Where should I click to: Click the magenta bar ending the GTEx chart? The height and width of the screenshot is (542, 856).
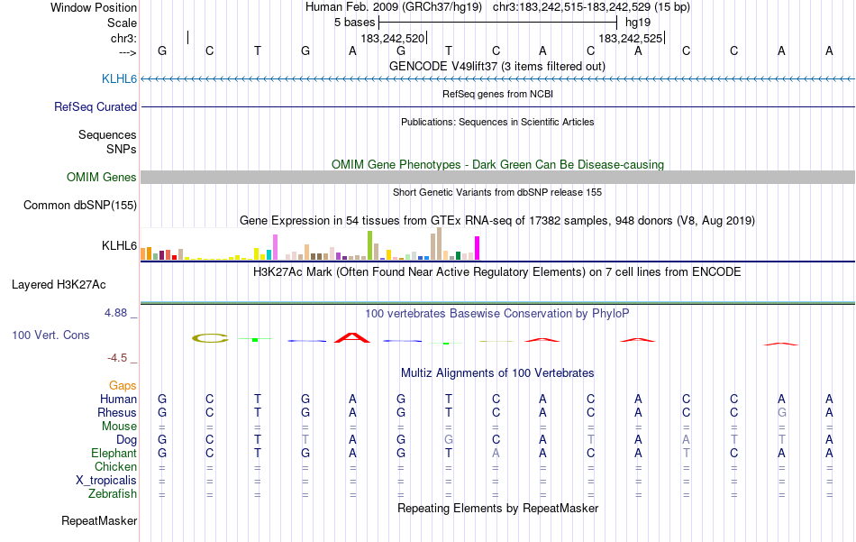tap(478, 248)
